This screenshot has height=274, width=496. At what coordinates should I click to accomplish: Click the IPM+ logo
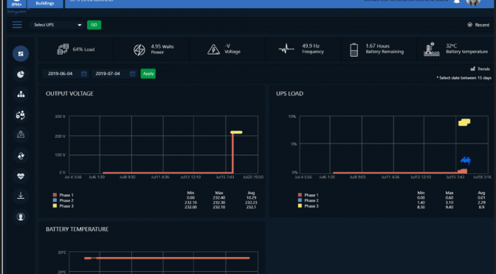pyautogui.click(x=16, y=4)
